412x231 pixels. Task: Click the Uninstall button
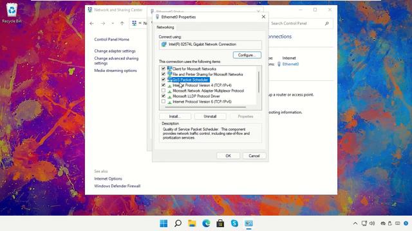tap(210, 116)
